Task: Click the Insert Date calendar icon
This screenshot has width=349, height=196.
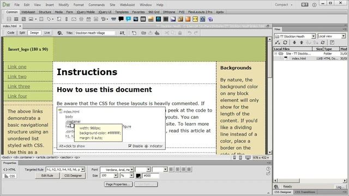Action: pyautogui.click(x=88, y=20)
